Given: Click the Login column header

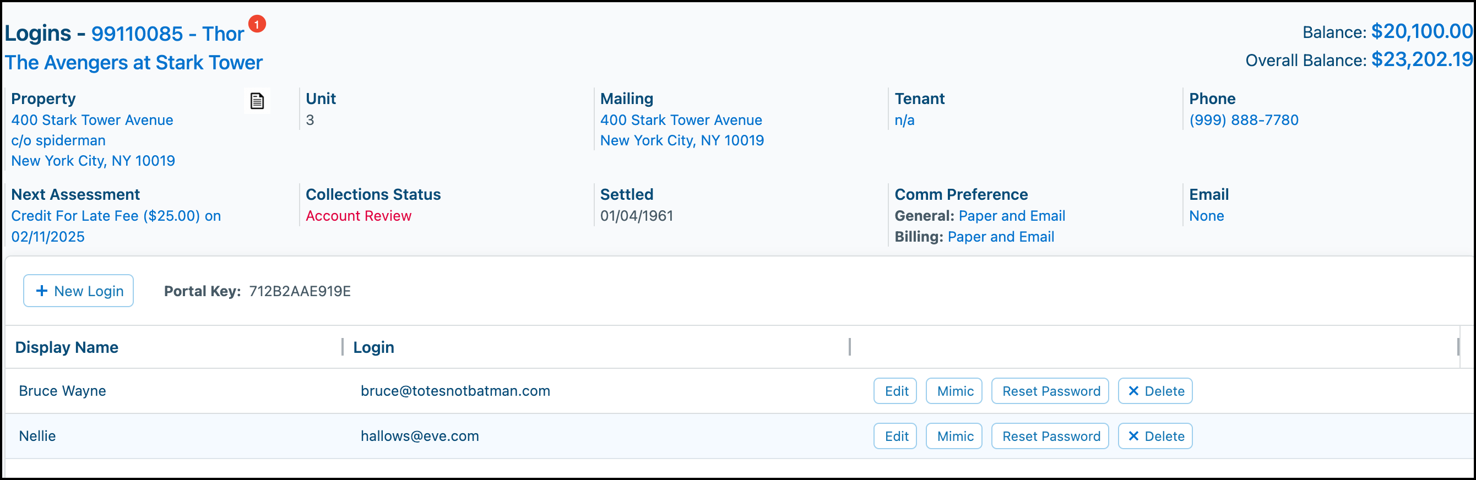Looking at the screenshot, I should click(x=373, y=348).
